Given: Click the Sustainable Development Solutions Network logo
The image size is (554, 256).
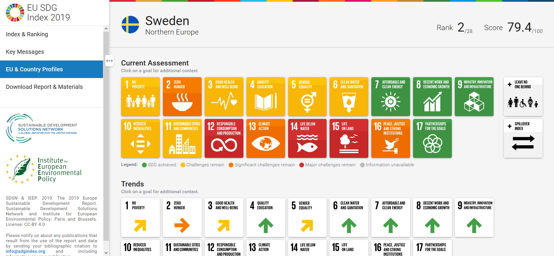Looking at the screenshot, I should point(41,128).
